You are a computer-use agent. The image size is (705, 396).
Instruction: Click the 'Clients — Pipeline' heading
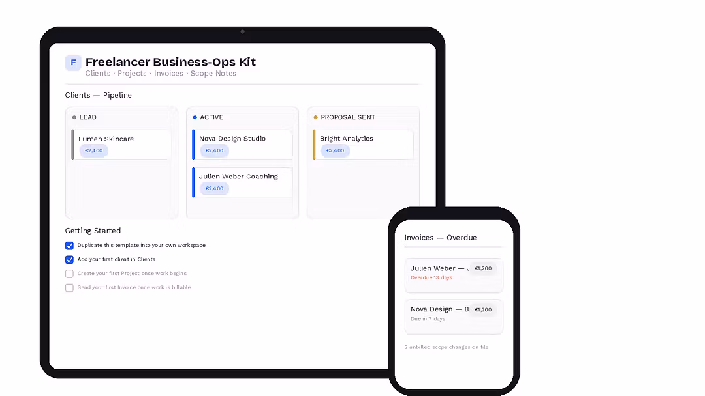(x=99, y=95)
